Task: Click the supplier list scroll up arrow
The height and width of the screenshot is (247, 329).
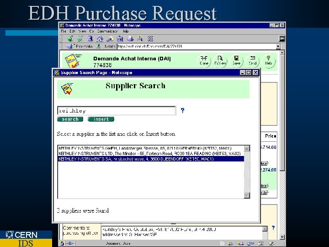Action: (247, 148)
